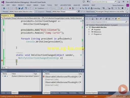This screenshot has height=98, width=130.
Task: Click the Step Into icon
Action: (83, 8)
